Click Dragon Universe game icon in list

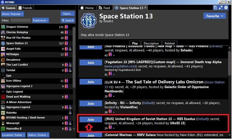[x=3, y=27]
